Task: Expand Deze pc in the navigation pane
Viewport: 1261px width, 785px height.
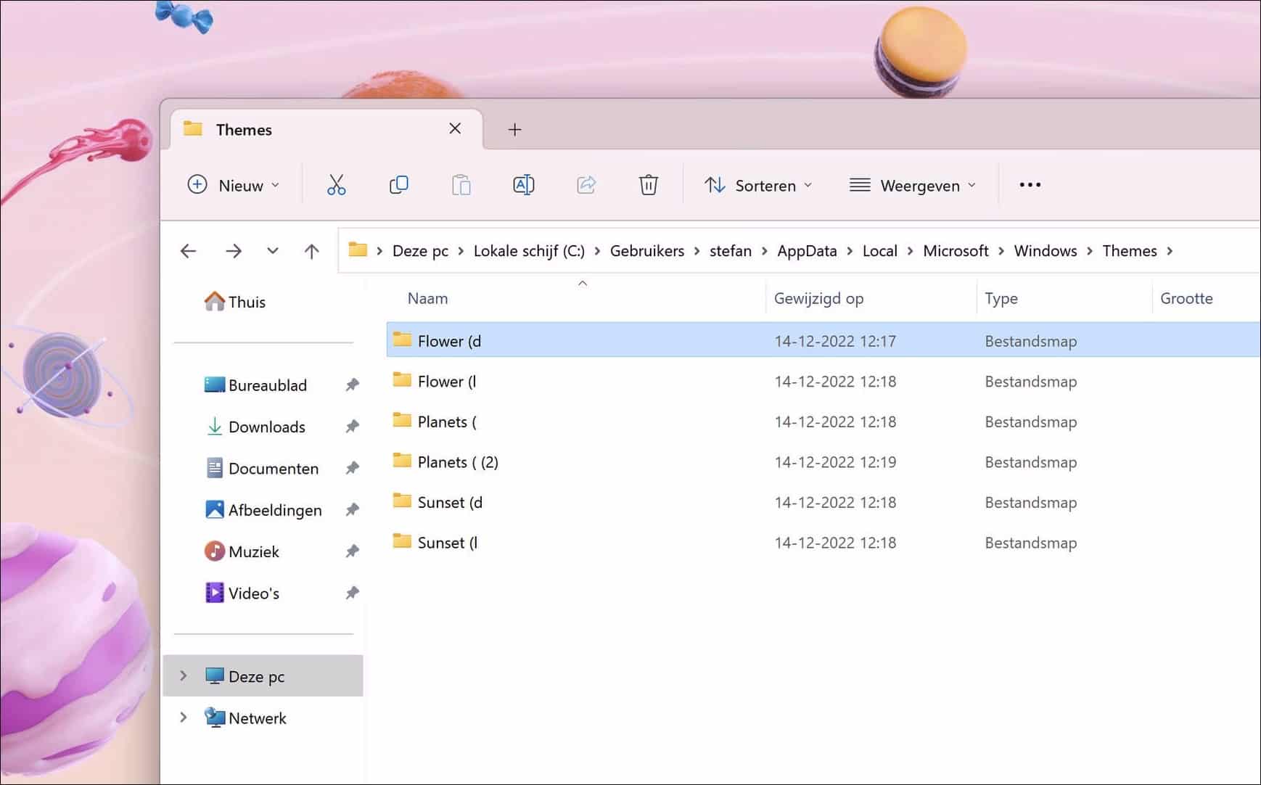Action: pos(183,675)
